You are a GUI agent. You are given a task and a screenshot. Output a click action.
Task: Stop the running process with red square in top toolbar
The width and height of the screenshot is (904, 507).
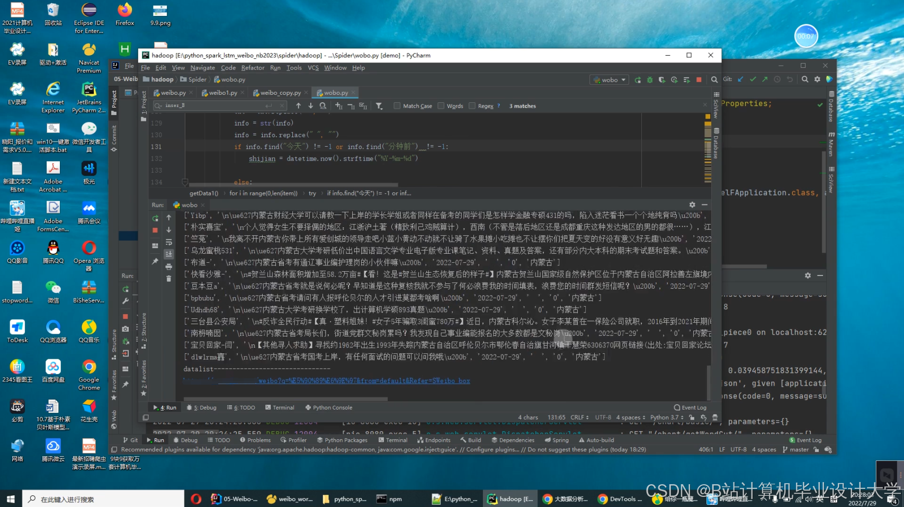[699, 80]
